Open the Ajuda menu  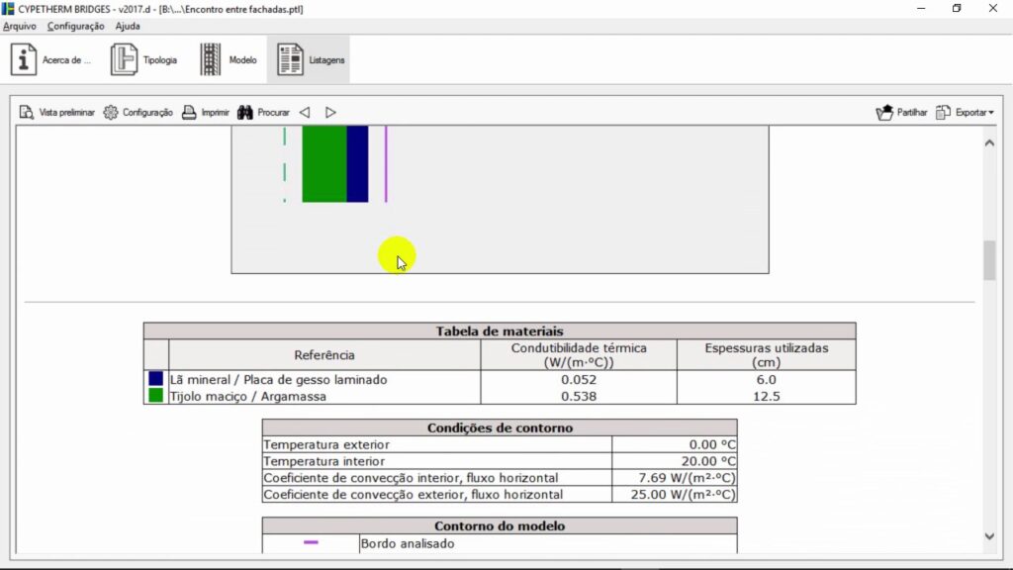128,26
